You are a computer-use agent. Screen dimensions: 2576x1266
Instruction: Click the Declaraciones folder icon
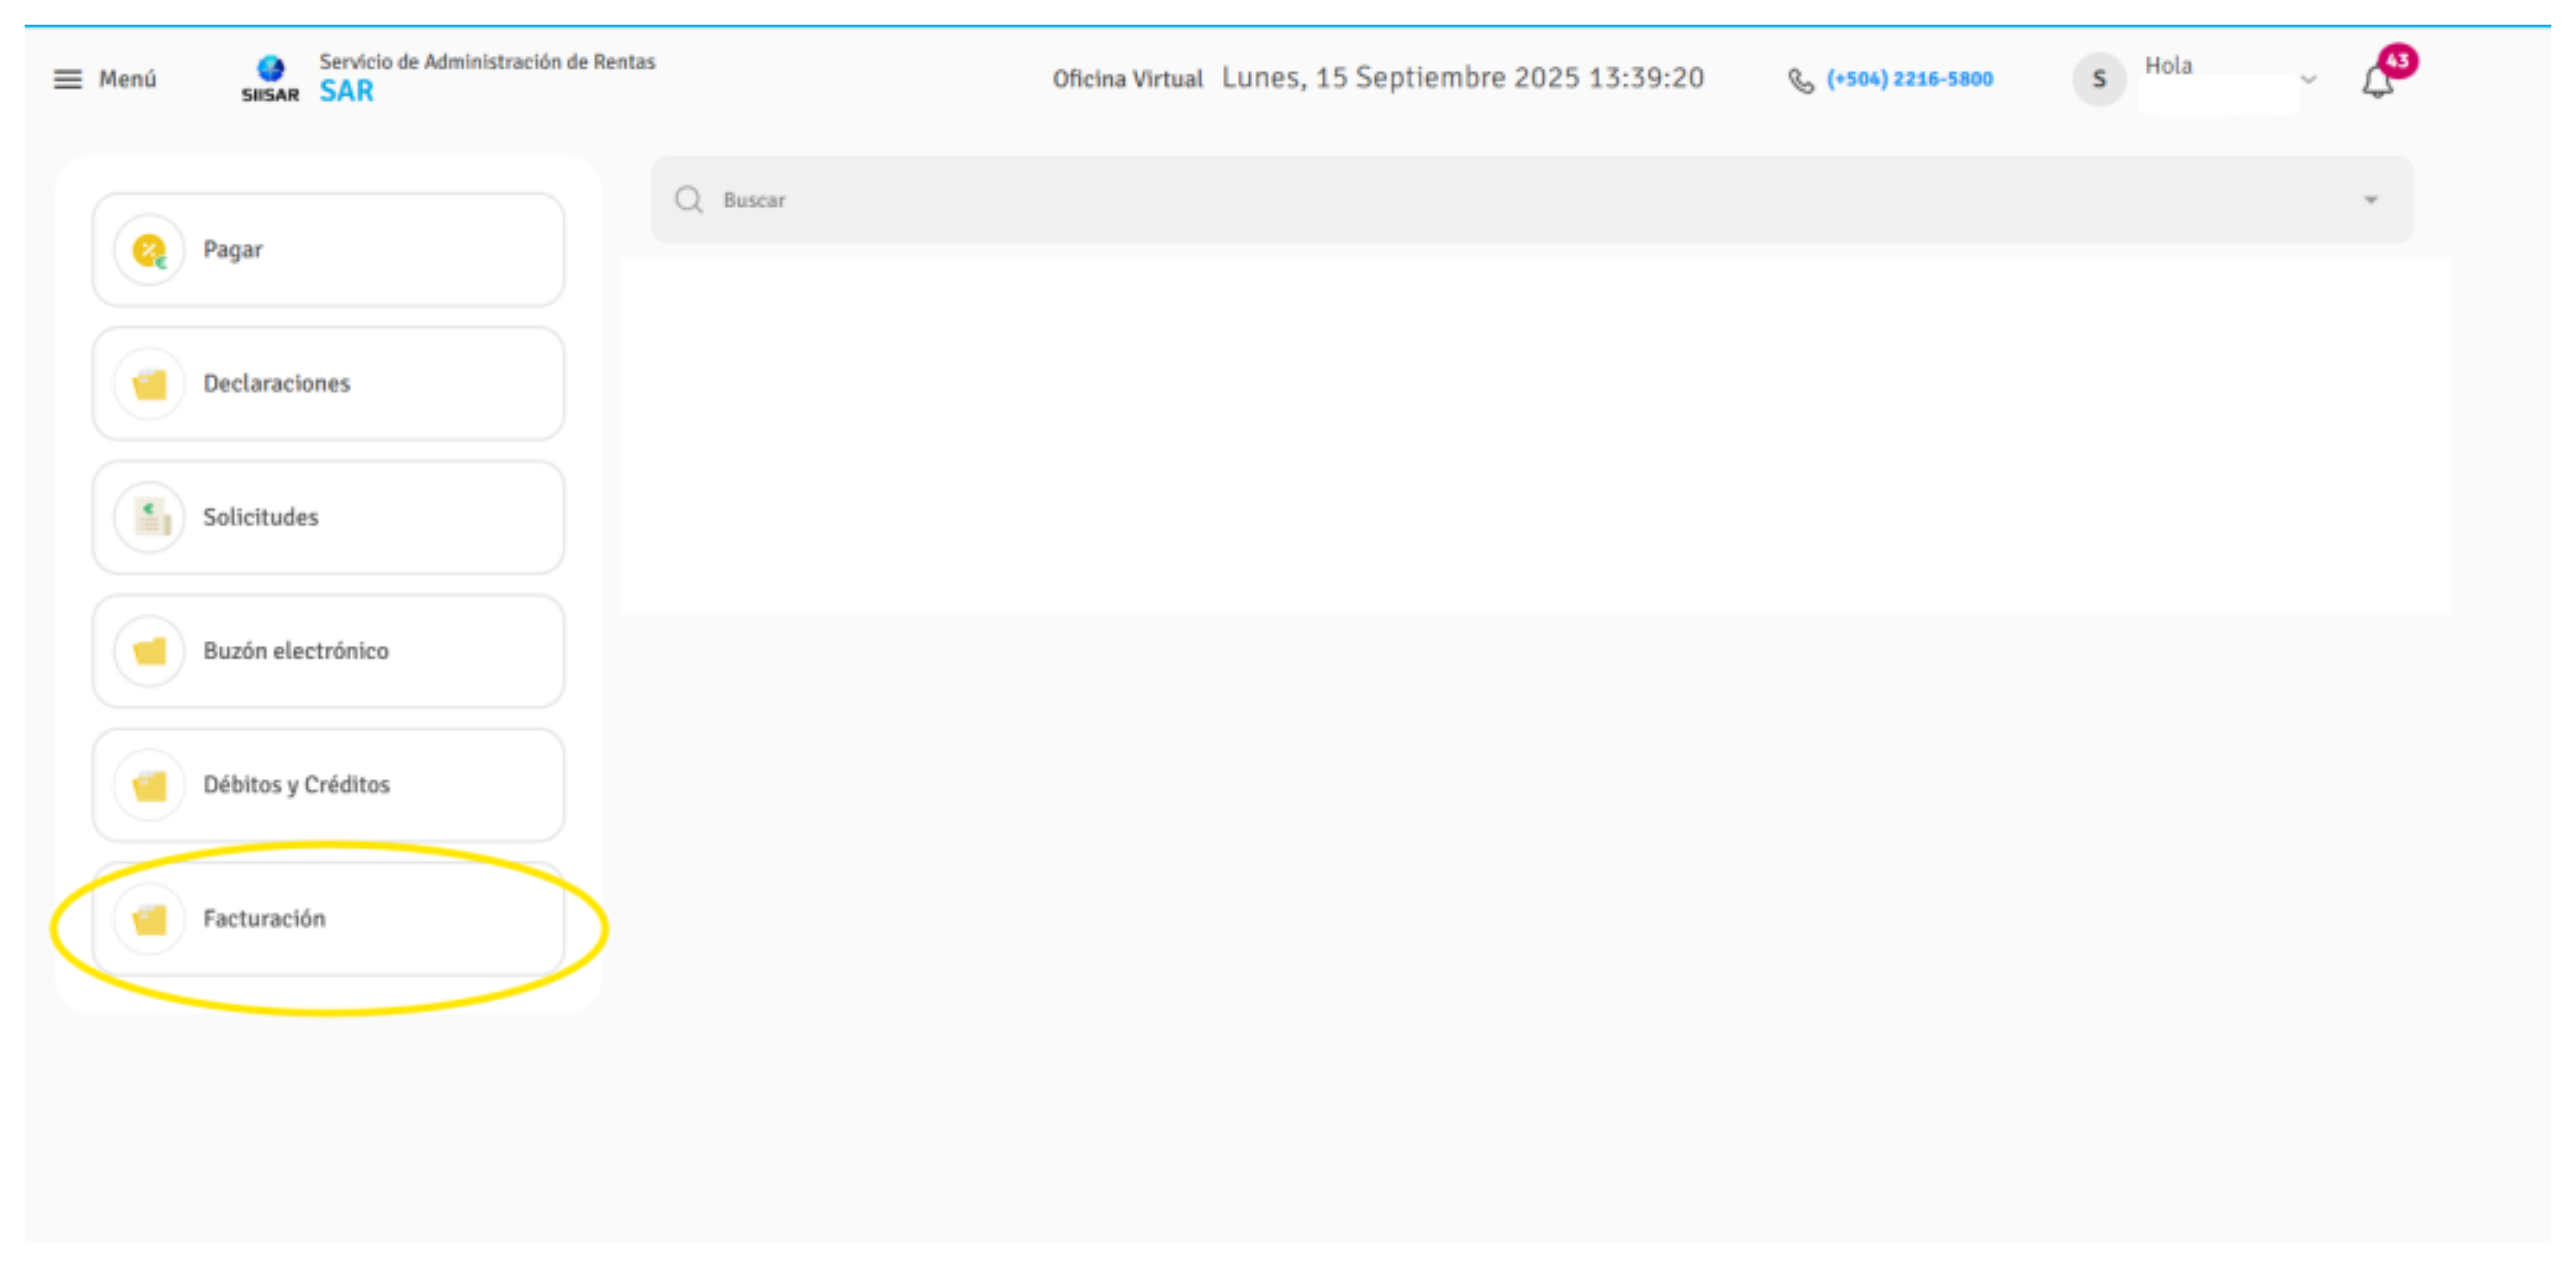pos(150,384)
